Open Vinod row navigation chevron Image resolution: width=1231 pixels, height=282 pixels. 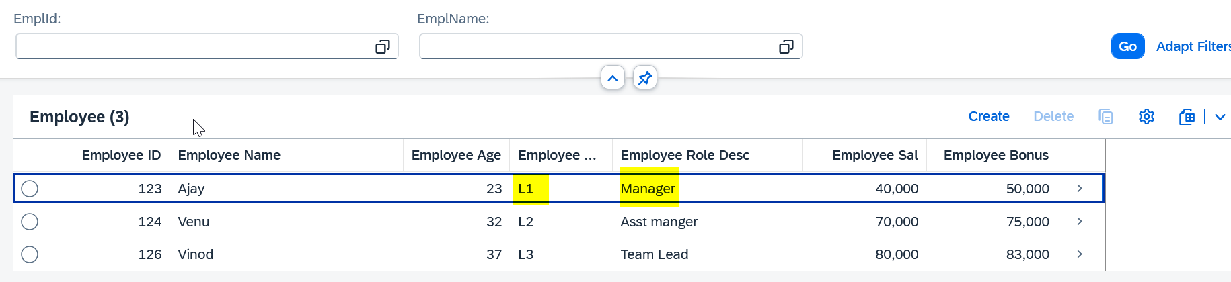click(1080, 254)
